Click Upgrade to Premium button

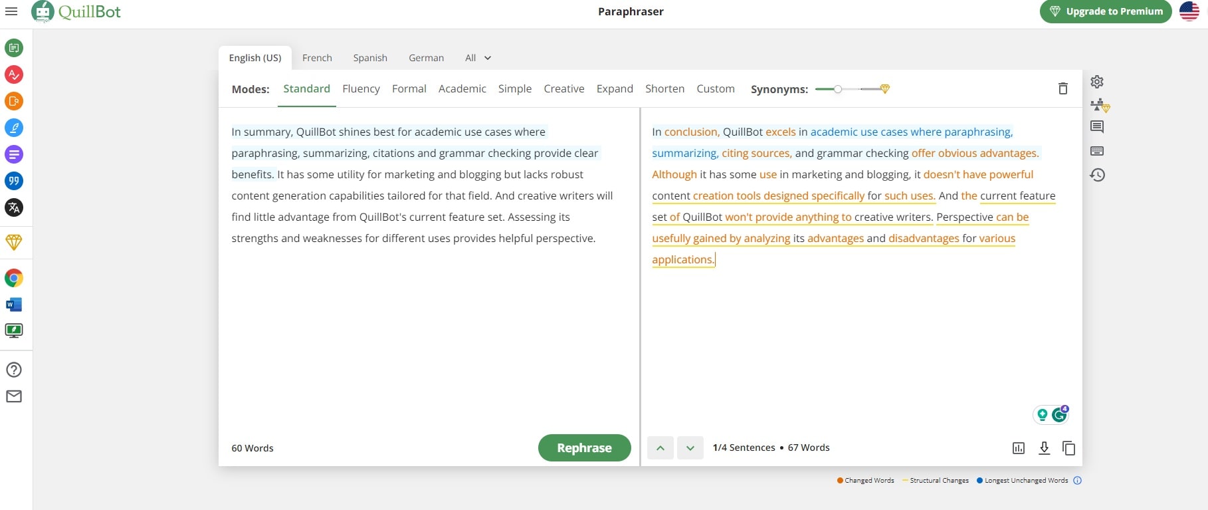[x=1106, y=11]
